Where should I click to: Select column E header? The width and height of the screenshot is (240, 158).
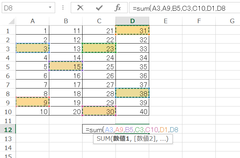point(166,21)
